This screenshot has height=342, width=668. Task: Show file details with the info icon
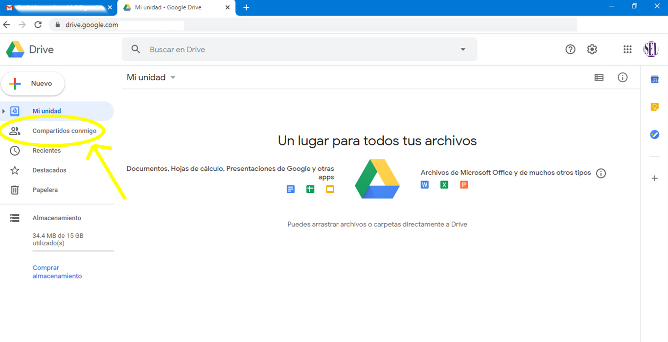click(x=622, y=77)
